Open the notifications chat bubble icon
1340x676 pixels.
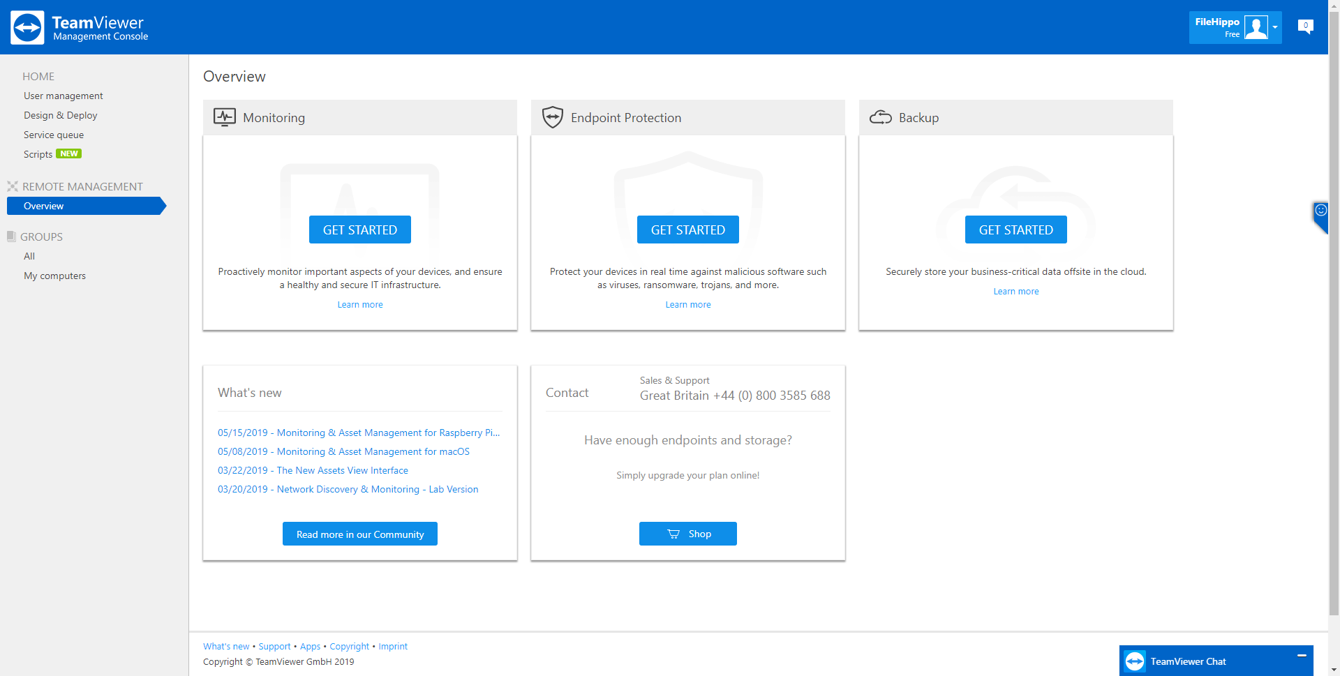(x=1305, y=27)
